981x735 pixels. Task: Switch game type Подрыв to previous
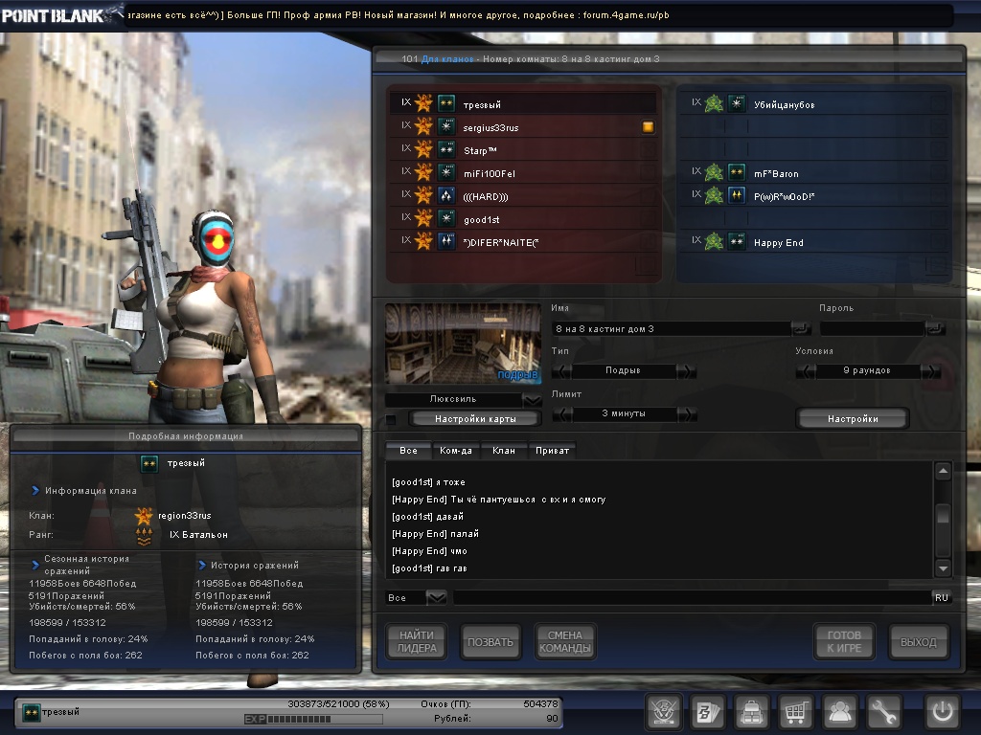coord(561,371)
